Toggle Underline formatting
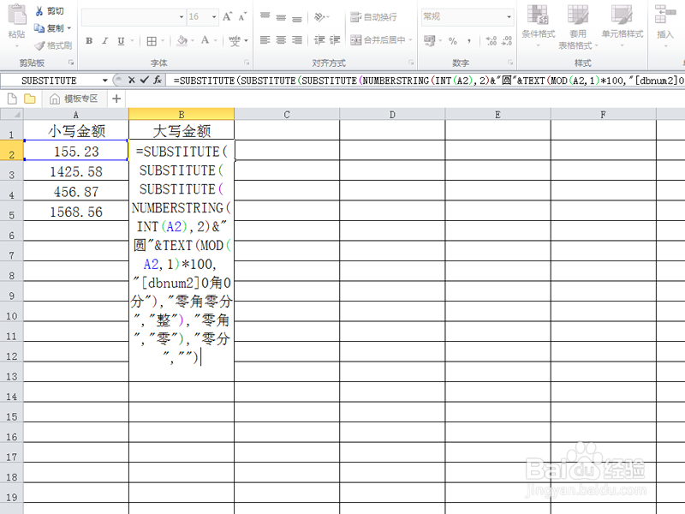This screenshot has height=514, width=685. 121,40
